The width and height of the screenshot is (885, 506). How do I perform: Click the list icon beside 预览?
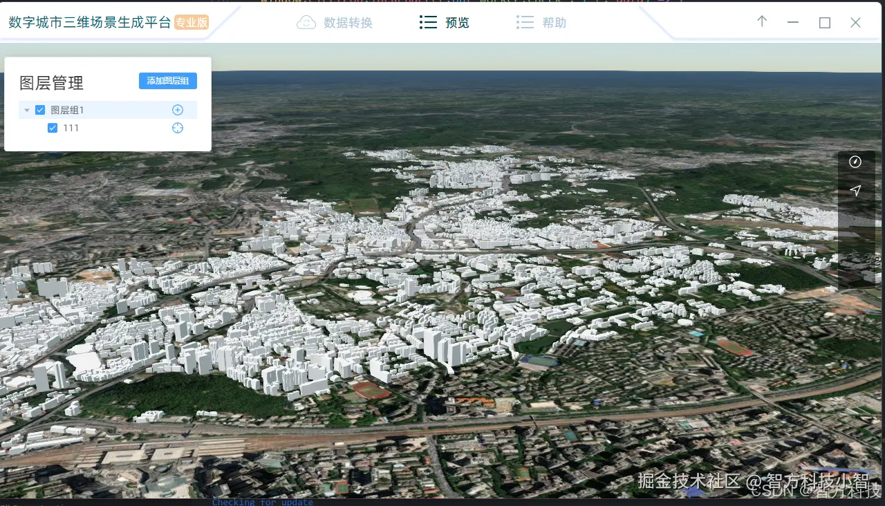coord(429,23)
